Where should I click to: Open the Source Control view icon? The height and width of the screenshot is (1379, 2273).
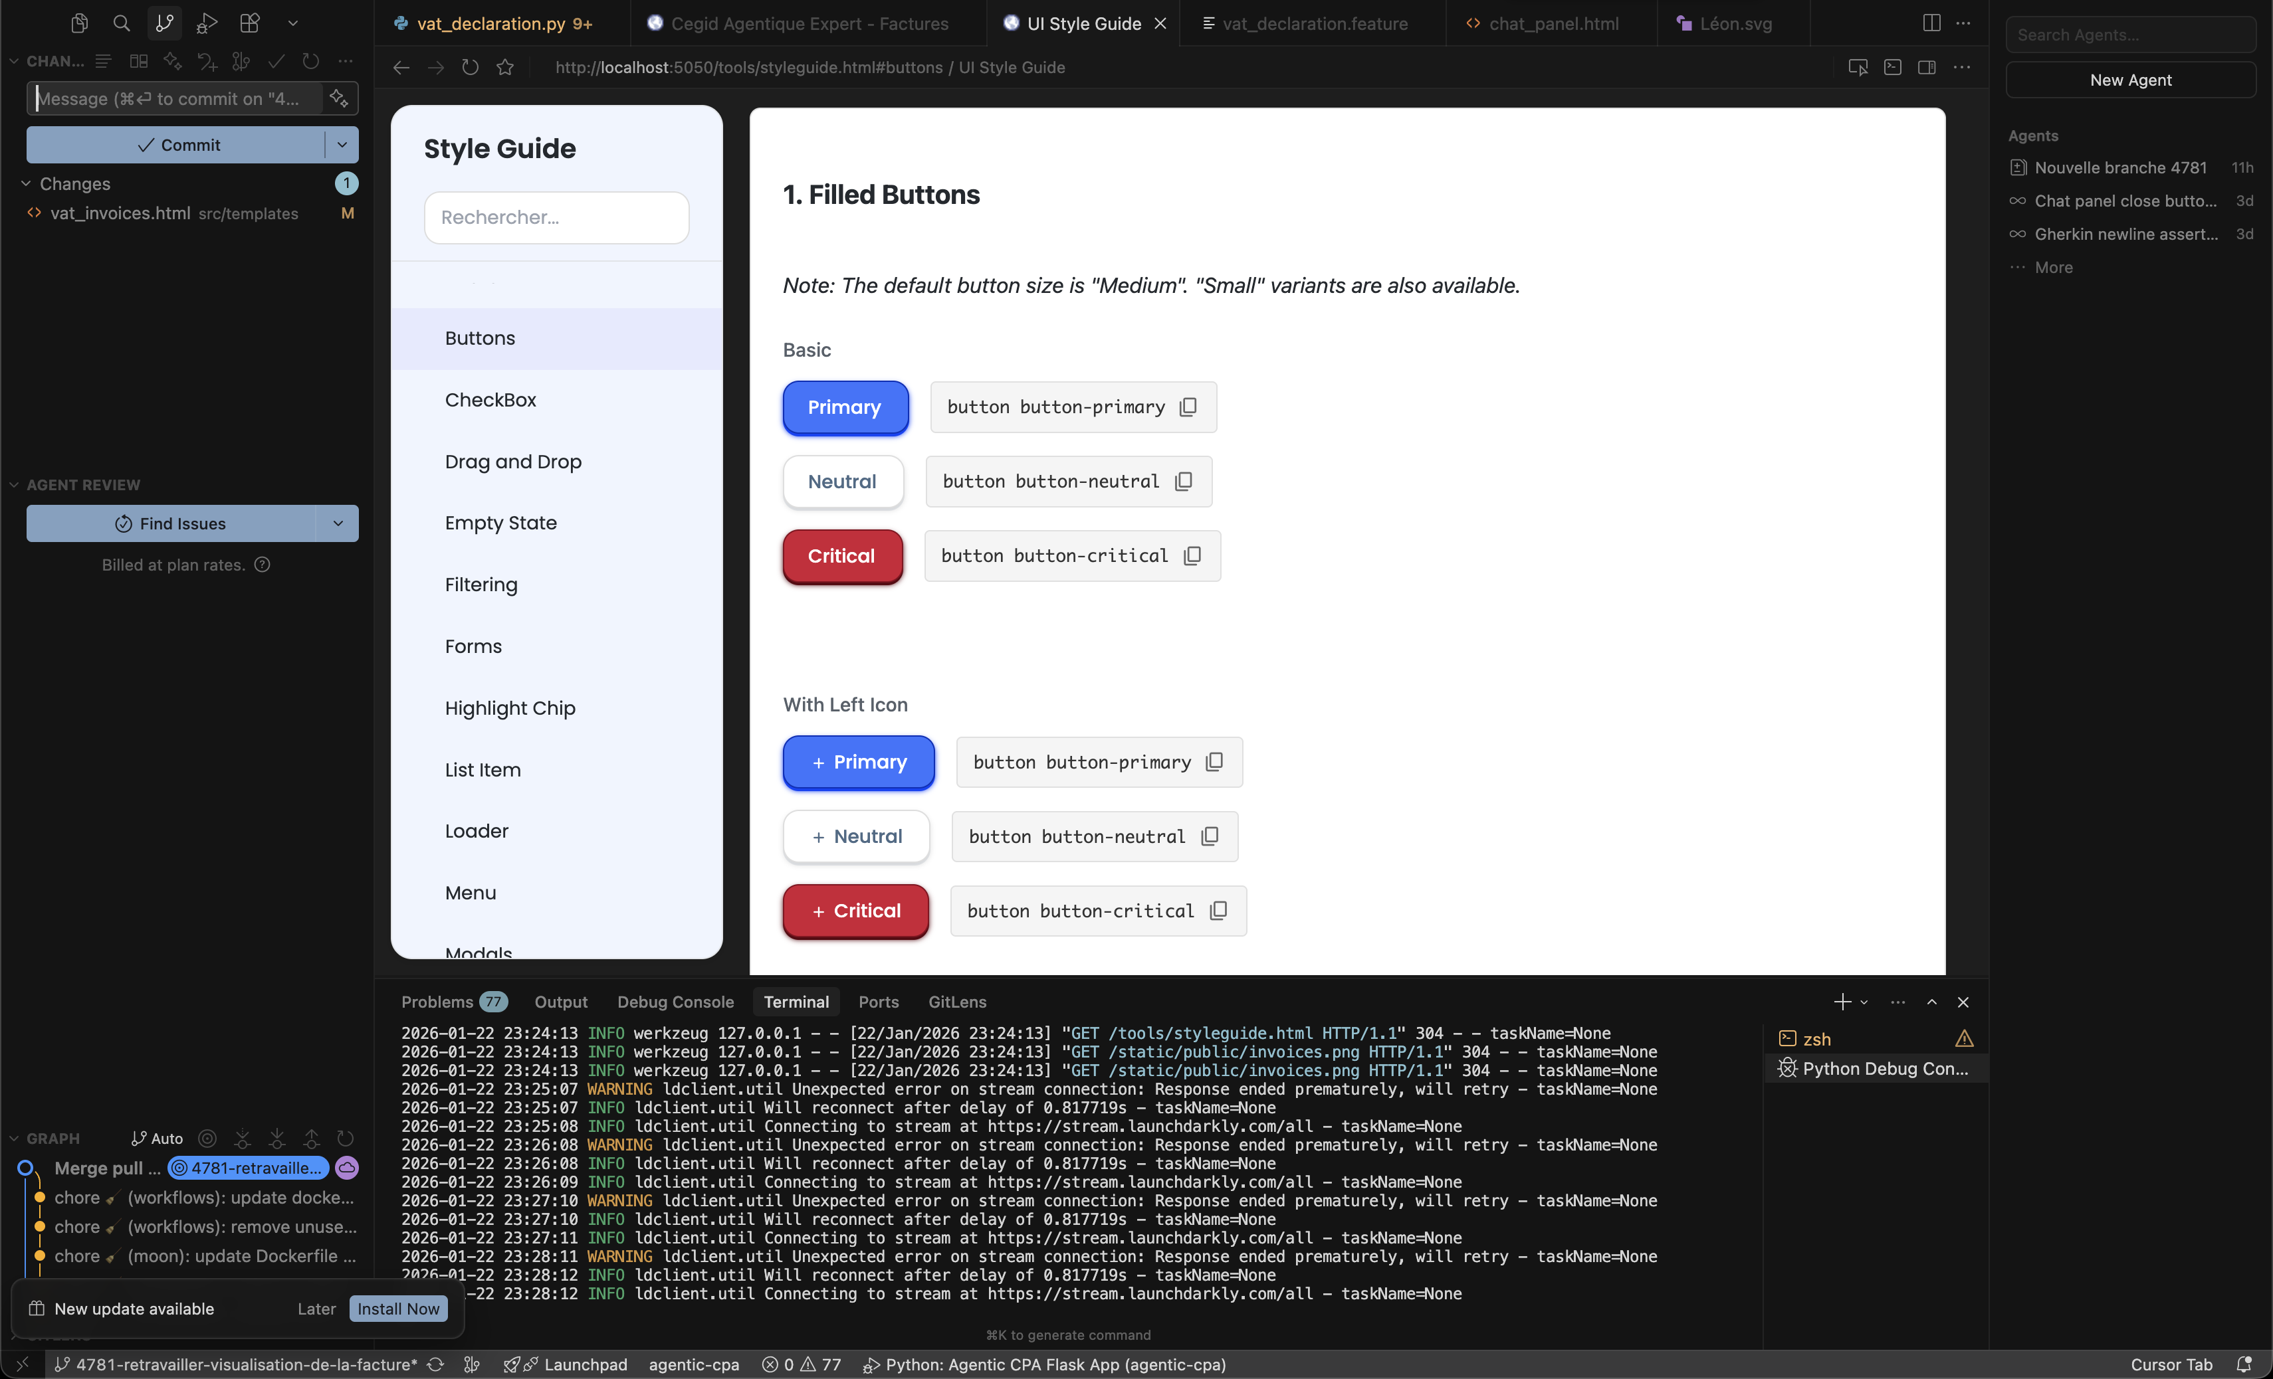[x=164, y=23]
